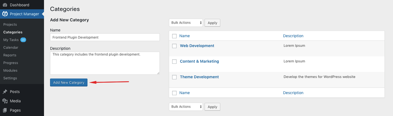
Task: Click the Media icon in sidebar
Action: pyautogui.click(x=5, y=101)
